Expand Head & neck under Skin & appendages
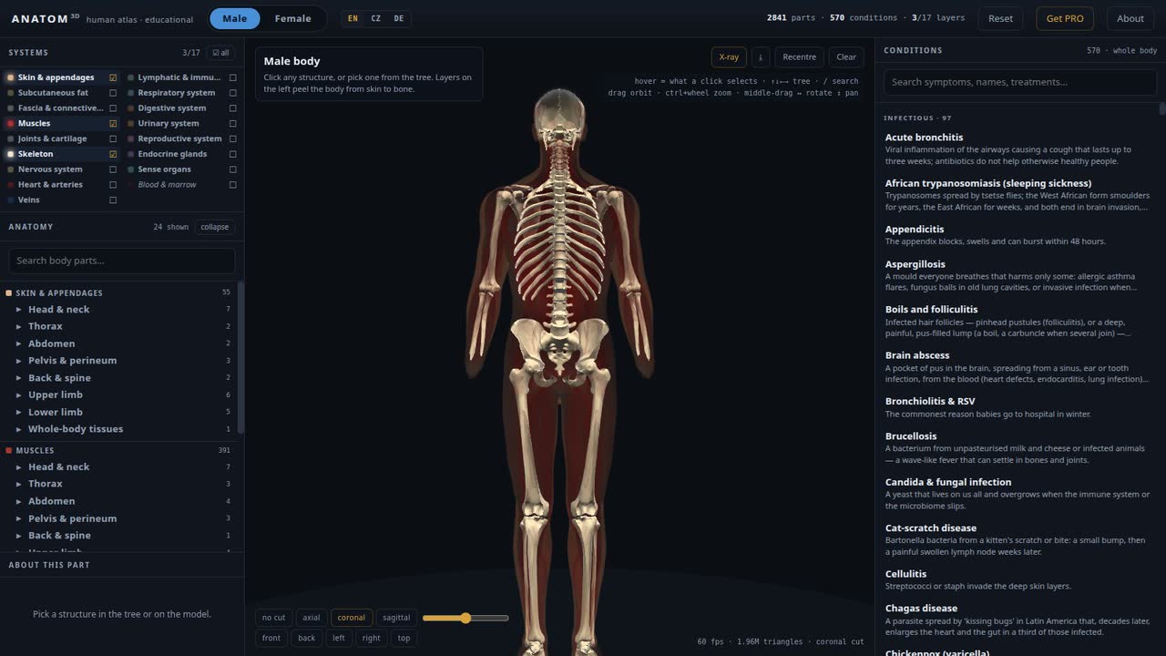The image size is (1166, 656). click(18, 310)
